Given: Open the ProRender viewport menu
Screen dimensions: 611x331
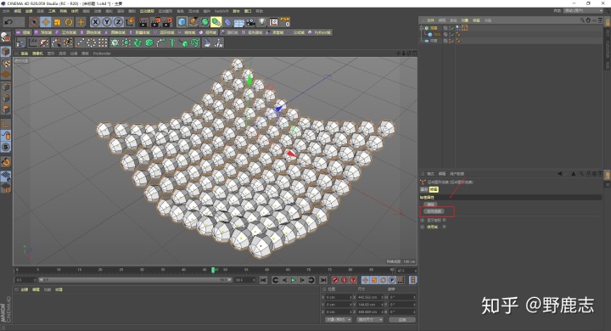Looking at the screenshot, I should pyautogui.click(x=102, y=53).
